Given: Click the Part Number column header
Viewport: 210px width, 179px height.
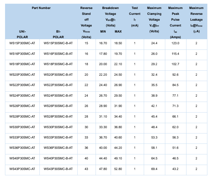Looking at the screenshot, I should click(41, 8).
